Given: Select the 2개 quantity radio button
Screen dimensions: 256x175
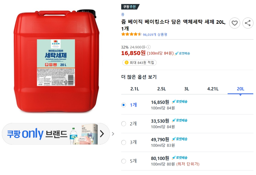Looking at the screenshot, I should coord(123,124).
